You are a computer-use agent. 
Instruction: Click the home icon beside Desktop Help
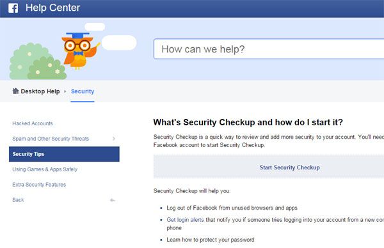[15, 91]
